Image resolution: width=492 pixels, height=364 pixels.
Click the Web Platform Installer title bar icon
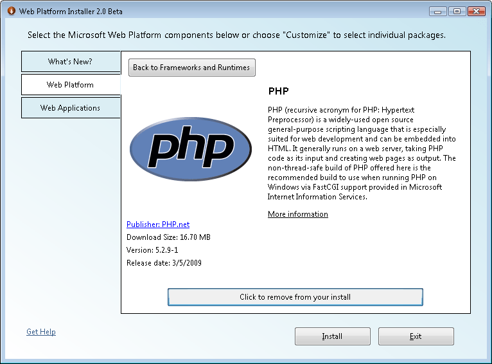pos(12,11)
